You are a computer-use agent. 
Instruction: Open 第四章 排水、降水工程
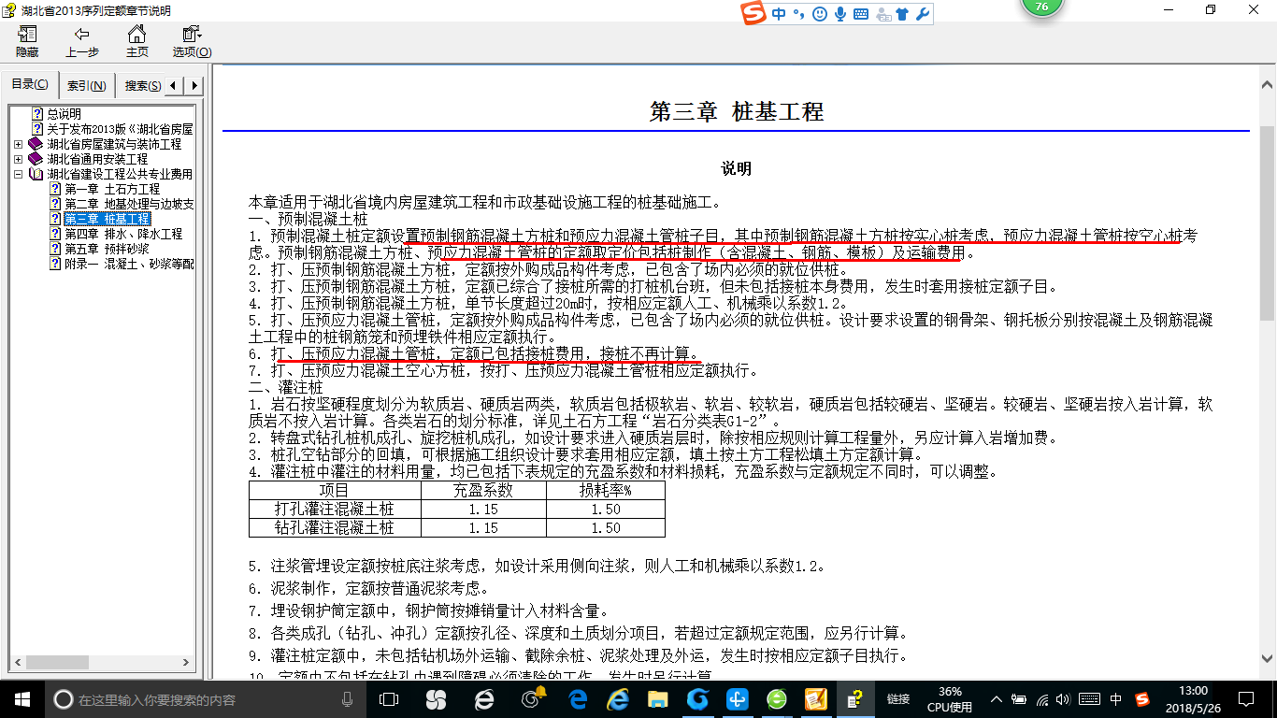[123, 234]
